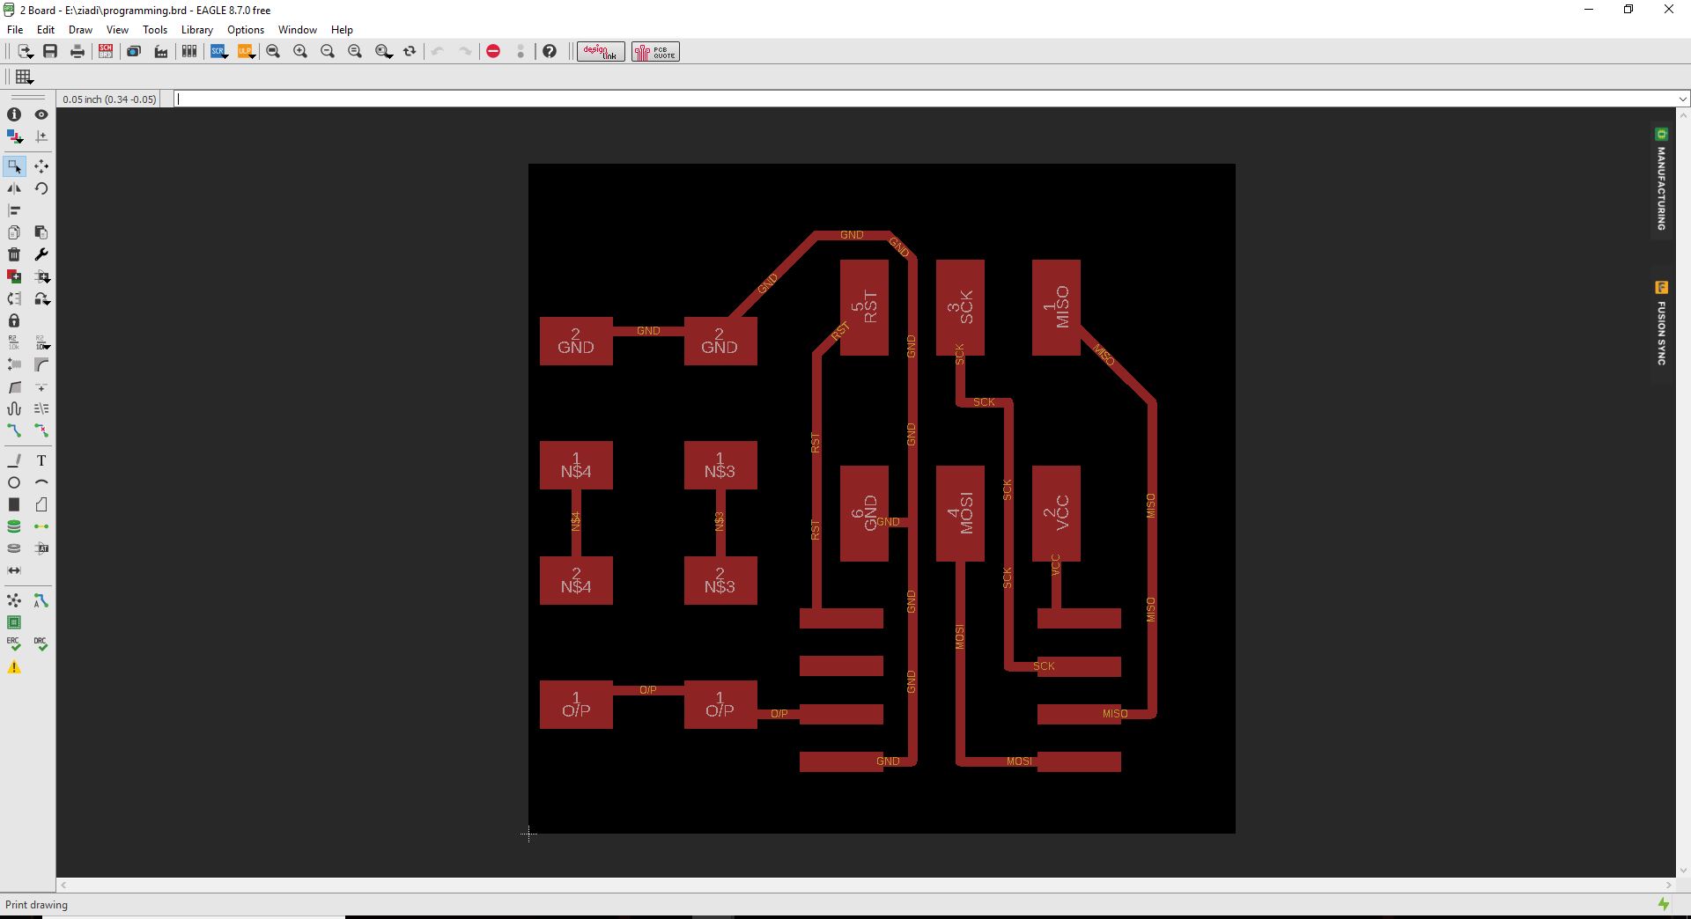Open the Tools menu
The width and height of the screenshot is (1691, 919).
coord(155,29)
